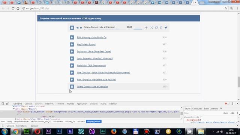Show DevTools error count indicator
The height and width of the screenshot is (135, 240).
226,103
